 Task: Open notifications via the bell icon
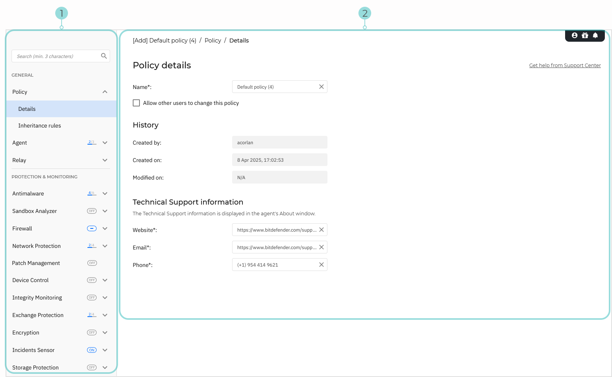(595, 35)
